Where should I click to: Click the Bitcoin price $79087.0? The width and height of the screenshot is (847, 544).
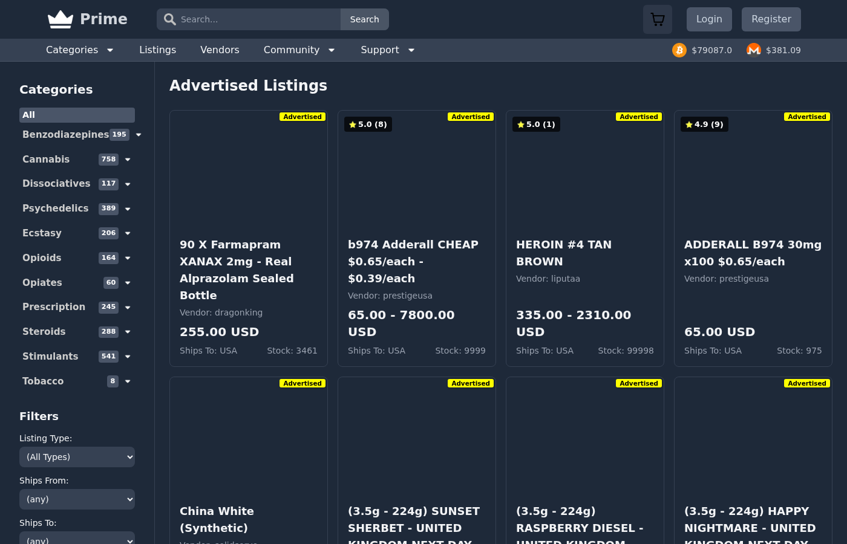point(711,50)
